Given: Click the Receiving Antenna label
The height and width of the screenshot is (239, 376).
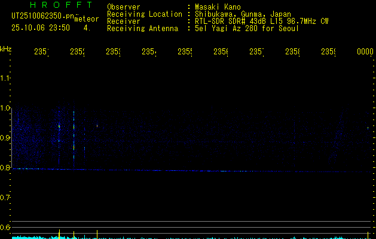Looking at the screenshot, I should click(143, 29).
